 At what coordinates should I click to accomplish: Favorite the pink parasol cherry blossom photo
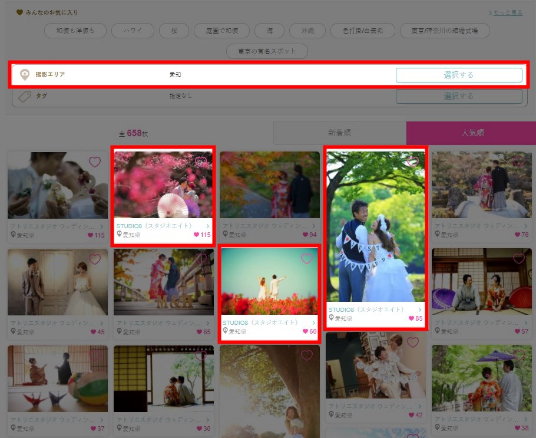tap(200, 162)
